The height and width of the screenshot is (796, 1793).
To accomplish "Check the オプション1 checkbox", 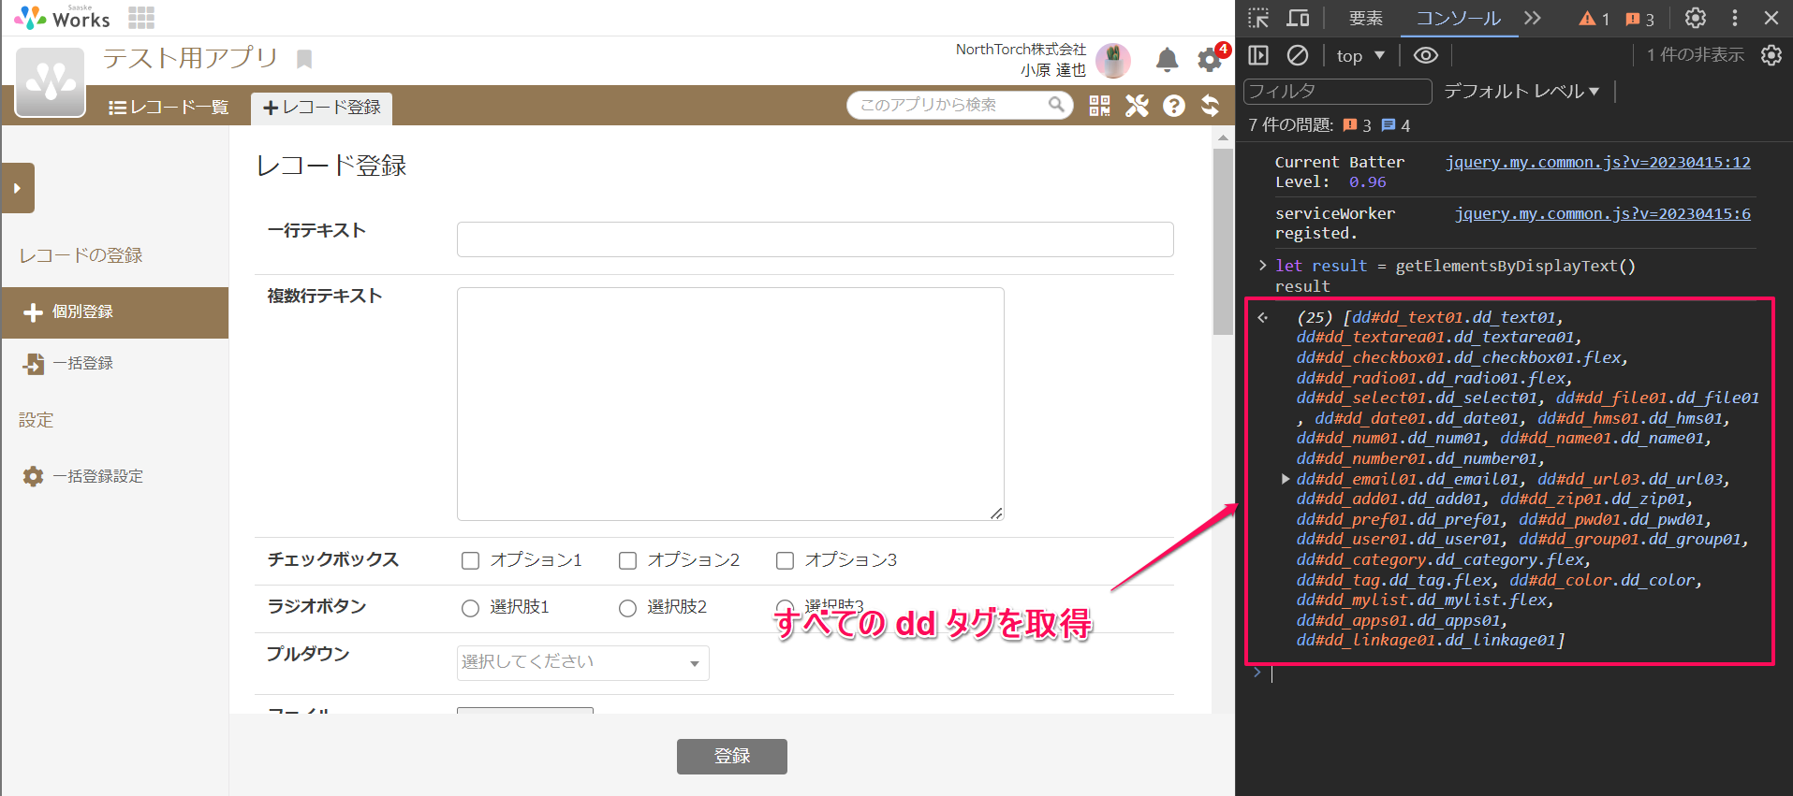I will click(470, 560).
